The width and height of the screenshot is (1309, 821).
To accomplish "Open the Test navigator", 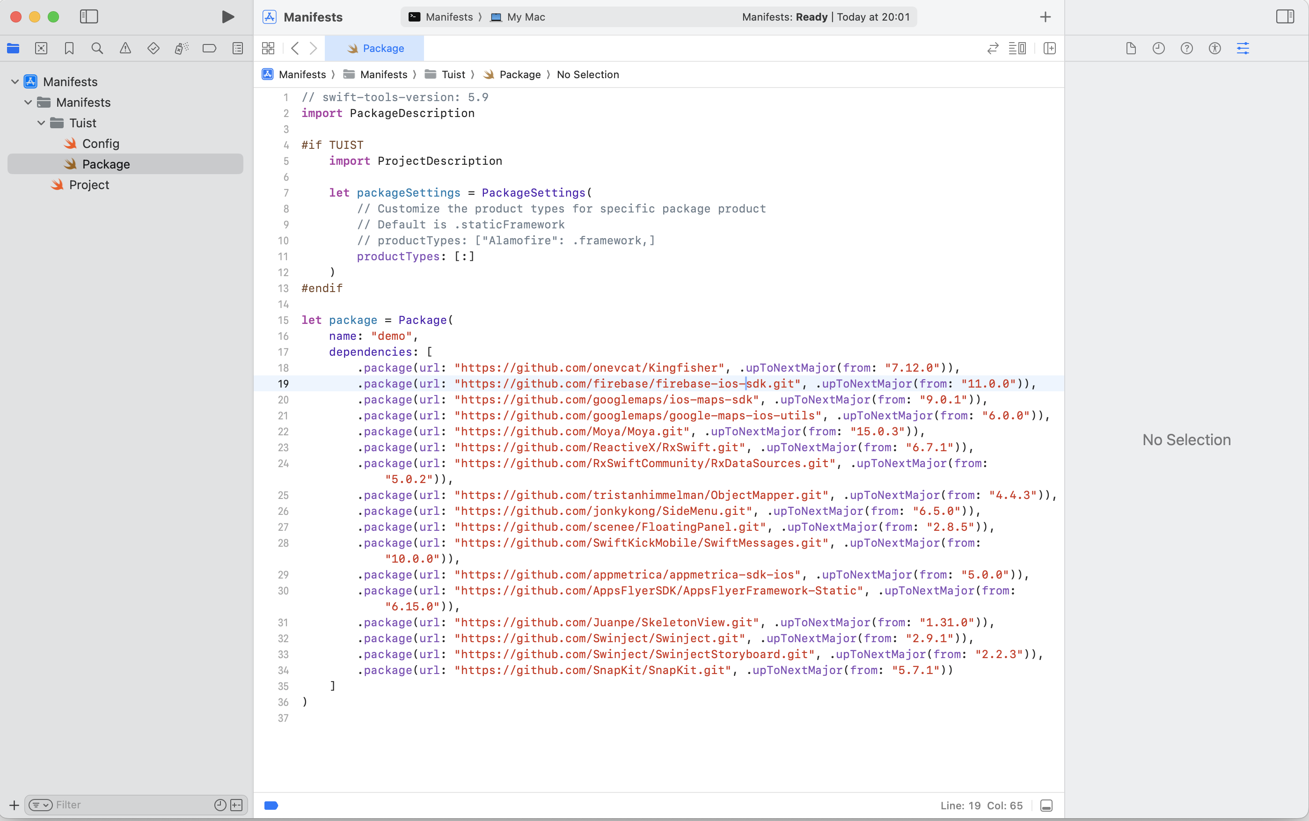I will [x=154, y=48].
